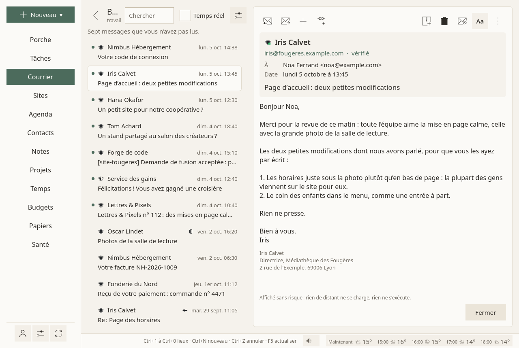Open the three-dot more options menu
Screen dimensions: 519x348
498,21
